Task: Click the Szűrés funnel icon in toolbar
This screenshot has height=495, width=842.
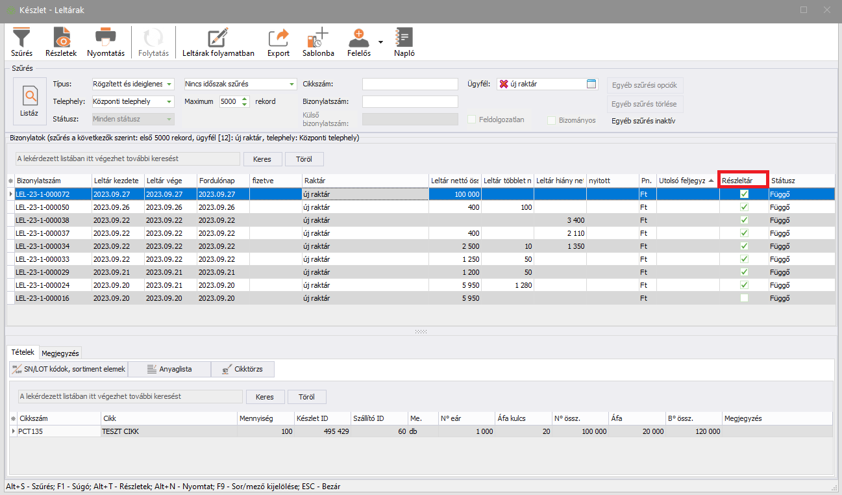Action: (x=21, y=42)
